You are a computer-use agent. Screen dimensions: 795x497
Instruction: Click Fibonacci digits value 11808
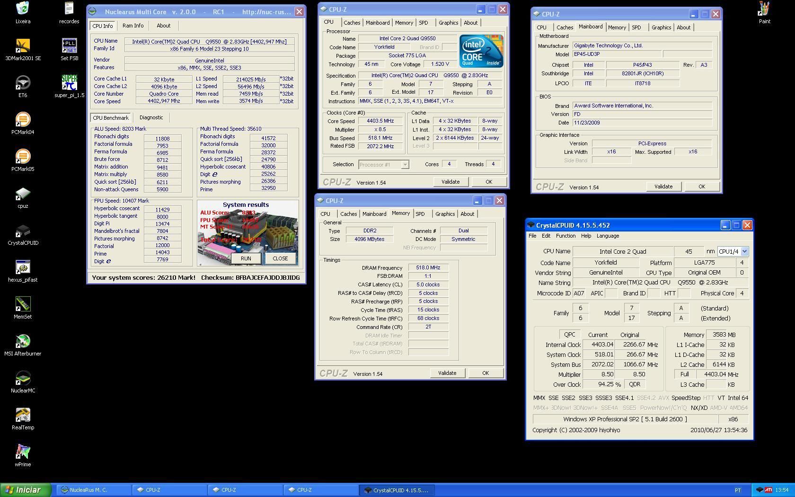[162, 139]
